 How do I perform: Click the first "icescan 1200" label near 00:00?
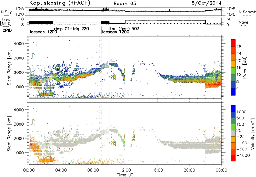tap(44, 32)
